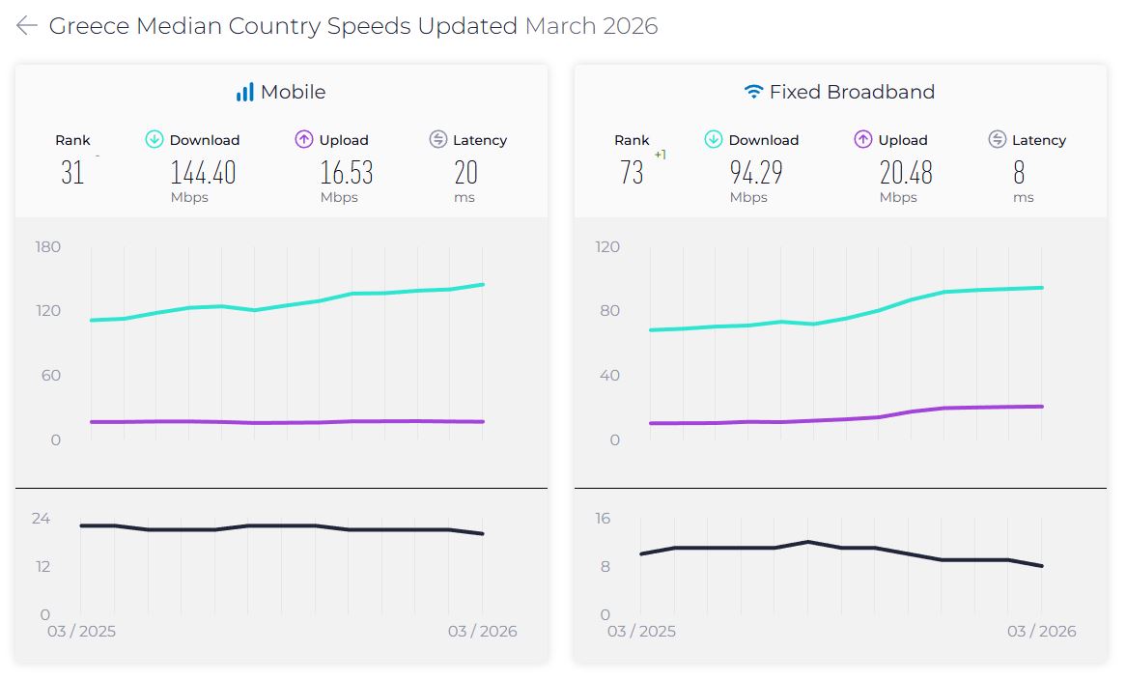Click Fixed Broadband download speed 94.29
1126x680 pixels.
tap(756, 174)
